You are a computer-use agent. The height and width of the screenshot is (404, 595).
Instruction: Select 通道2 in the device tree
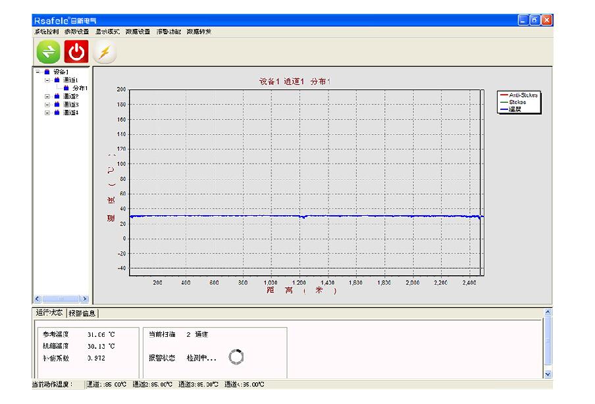pyautogui.click(x=70, y=96)
